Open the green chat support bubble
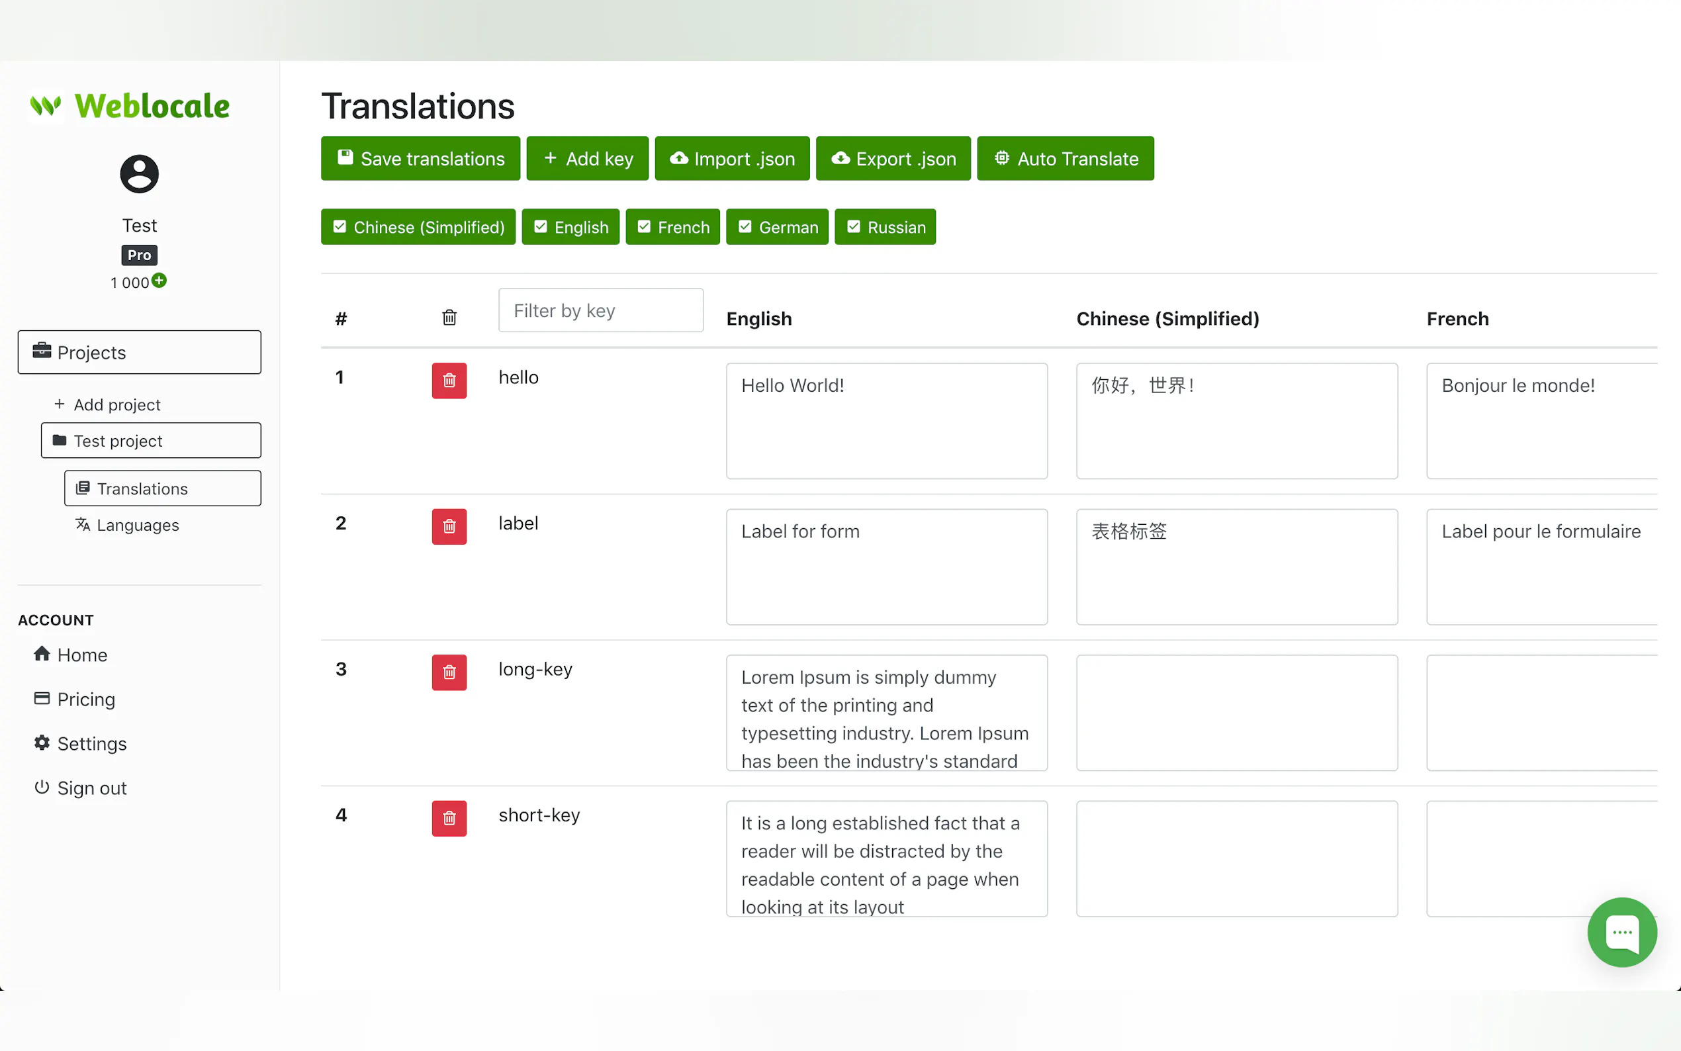 (1621, 931)
